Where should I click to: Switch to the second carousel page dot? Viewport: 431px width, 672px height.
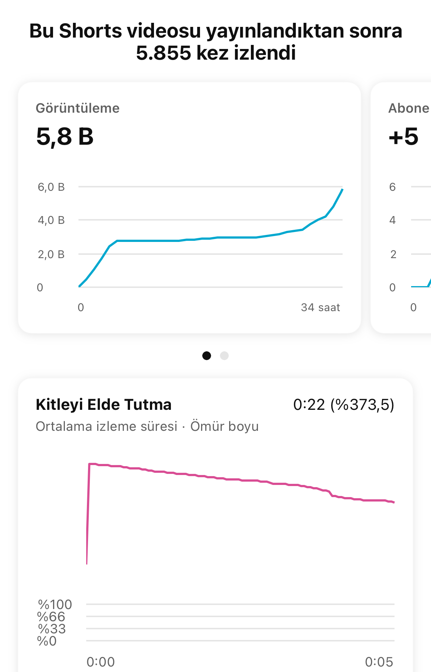(x=224, y=356)
